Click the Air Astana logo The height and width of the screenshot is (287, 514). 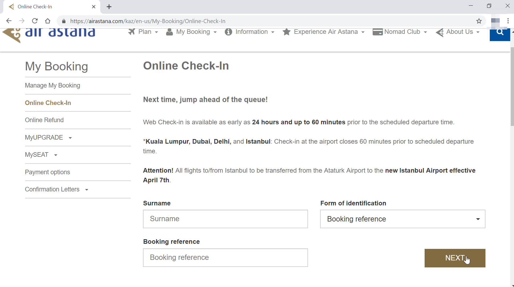click(x=49, y=35)
